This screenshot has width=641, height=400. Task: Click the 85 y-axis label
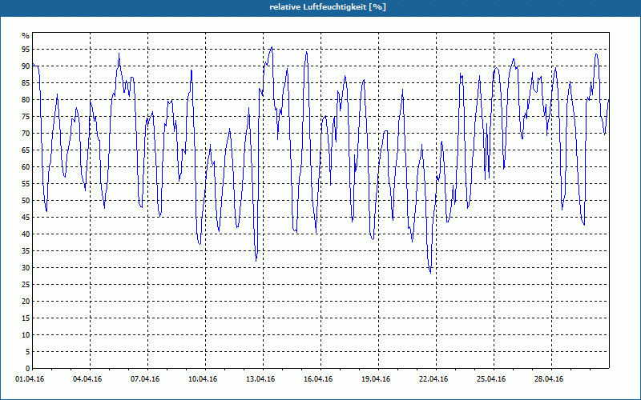(x=26, y=83)
